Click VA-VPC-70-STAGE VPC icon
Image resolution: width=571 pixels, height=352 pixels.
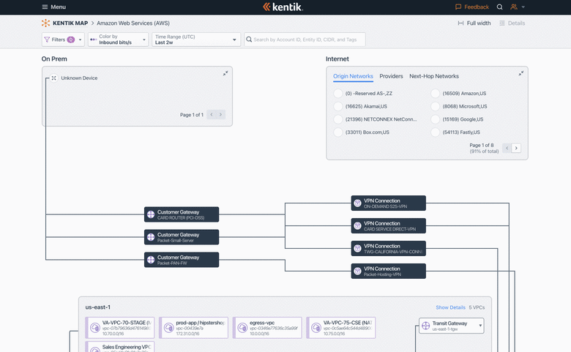(95, 328)
